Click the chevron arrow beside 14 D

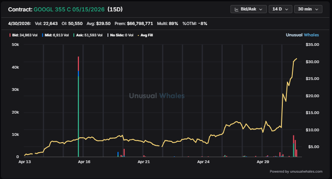pyautogui.click(x=287, y=9)
